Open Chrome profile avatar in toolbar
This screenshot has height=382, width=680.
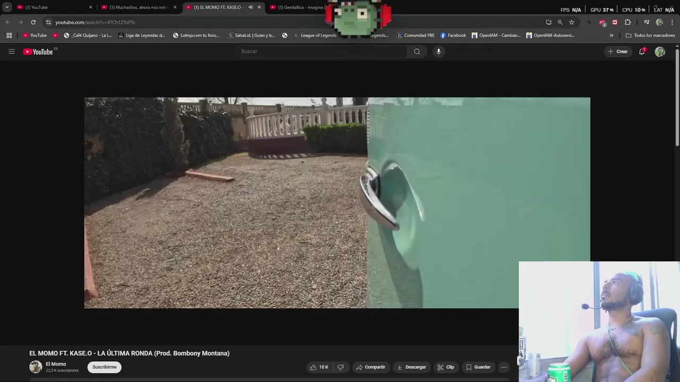coord(659,22)
